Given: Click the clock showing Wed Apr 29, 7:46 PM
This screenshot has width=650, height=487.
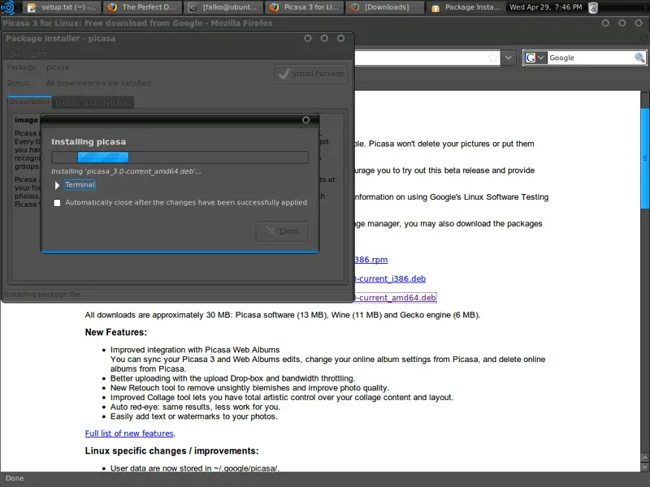Looking at the screenshot, I should (545, 7).
